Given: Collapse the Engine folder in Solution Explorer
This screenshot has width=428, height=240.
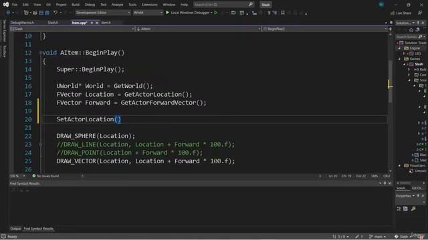Looking at the screenshot, I should point(400,48).
